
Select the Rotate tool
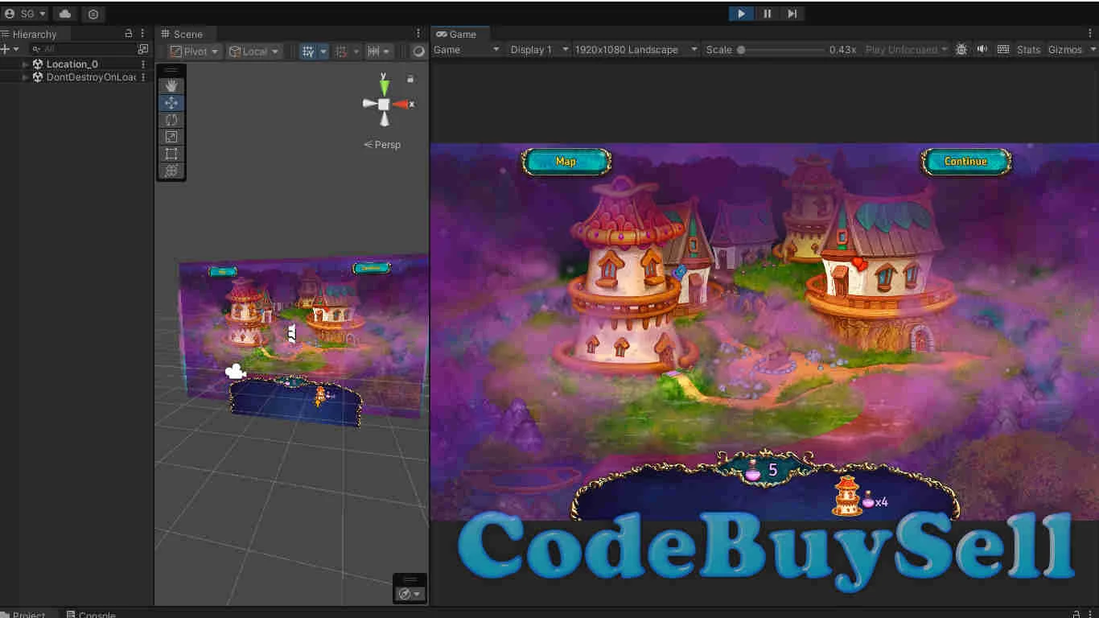(x=171, y=120)
